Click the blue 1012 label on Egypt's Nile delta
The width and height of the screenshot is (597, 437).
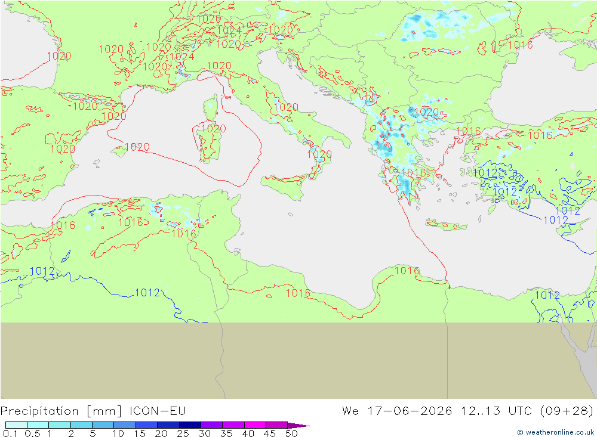click(x=547, y=295)
